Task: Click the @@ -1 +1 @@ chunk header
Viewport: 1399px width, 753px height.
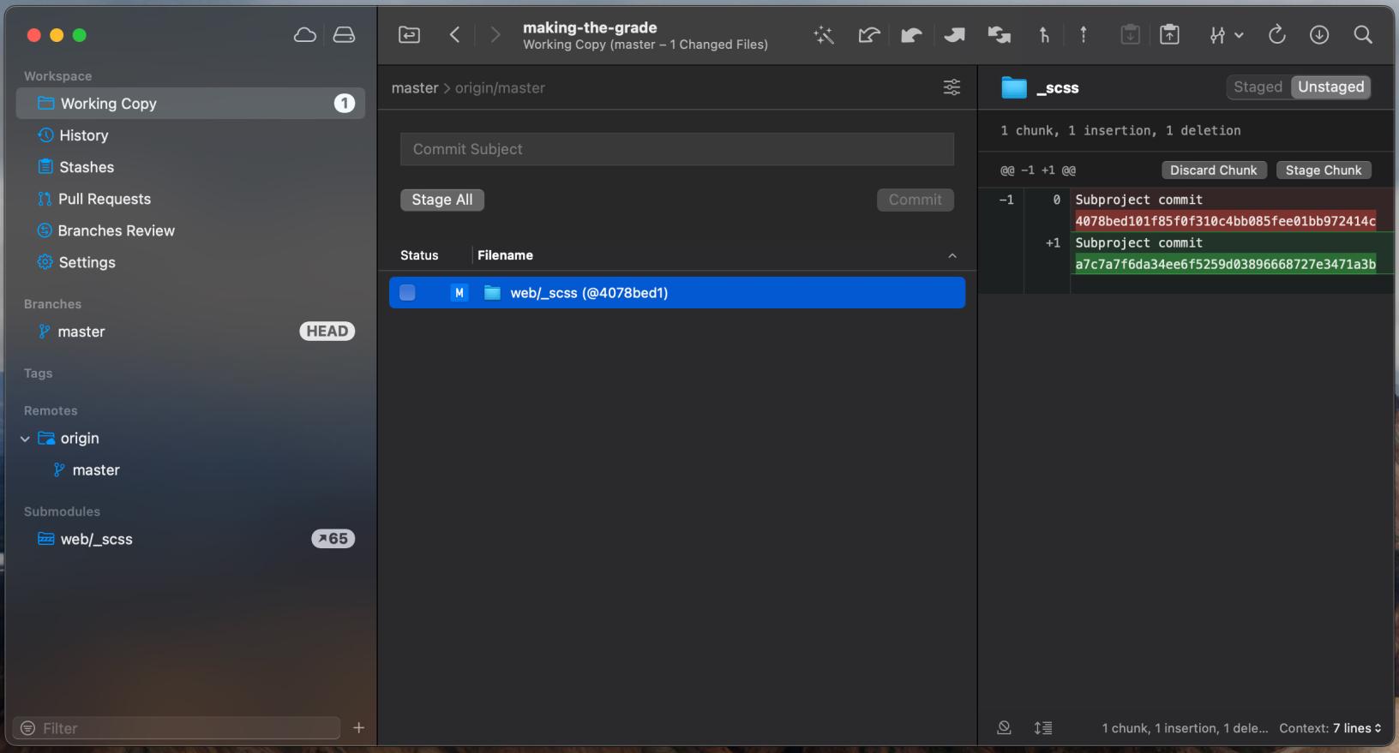Action: [x=1037, y=170]
